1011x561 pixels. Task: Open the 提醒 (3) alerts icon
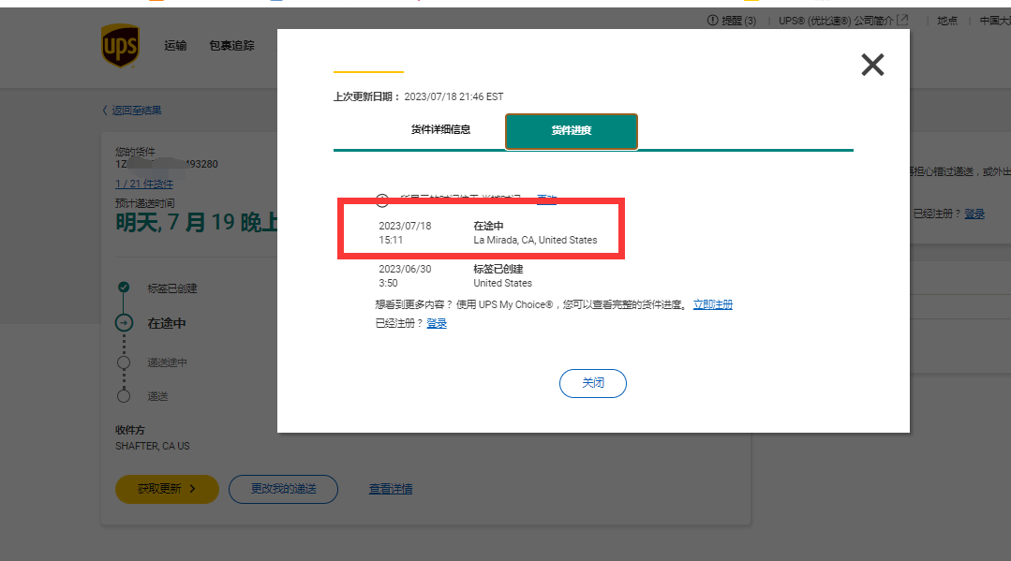pyautogui.click(x=711, y=20)
